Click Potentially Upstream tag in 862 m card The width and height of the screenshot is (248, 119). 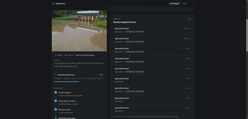134,42
